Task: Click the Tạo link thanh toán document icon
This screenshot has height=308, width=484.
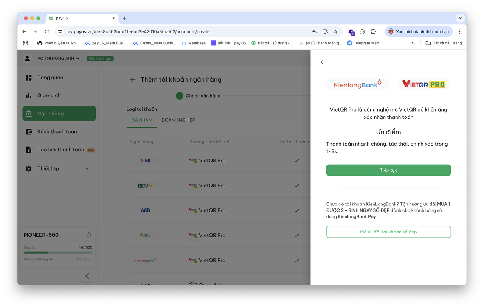Action: click(29, 150)
